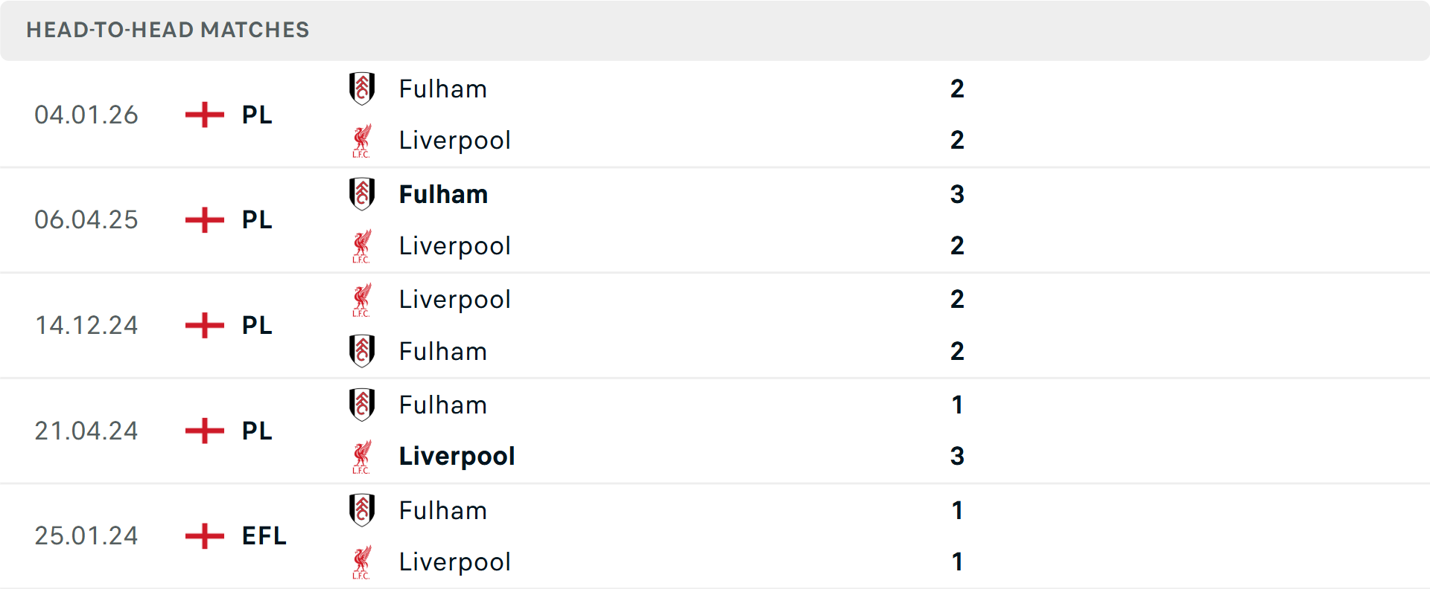Click Fulham crest in 25.01.24 match
Image resolution: width=1430 pixels, height=589 pixels.
point(362,510)
